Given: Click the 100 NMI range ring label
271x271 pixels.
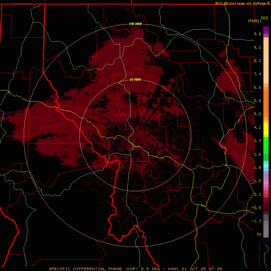Looking at the screenshot, I should click(x=135, y=24).
